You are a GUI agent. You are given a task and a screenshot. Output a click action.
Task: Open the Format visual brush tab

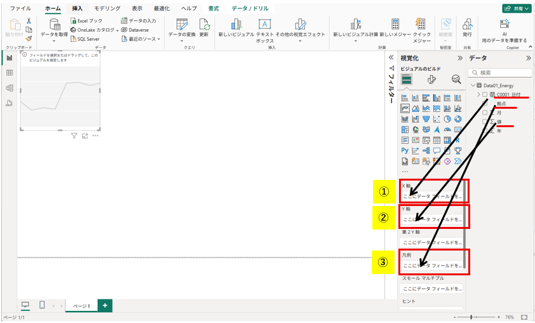point(431,79)
